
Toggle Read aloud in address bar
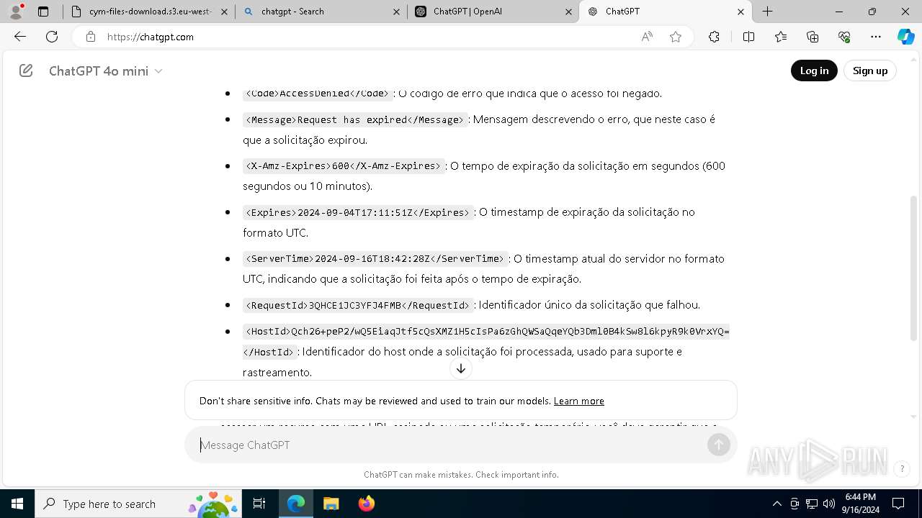click(647, 37)
